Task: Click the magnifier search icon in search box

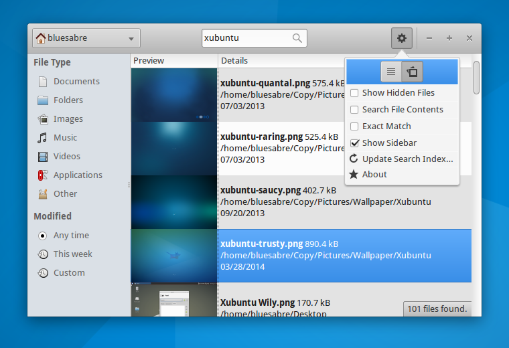Action: pos(297,38)
